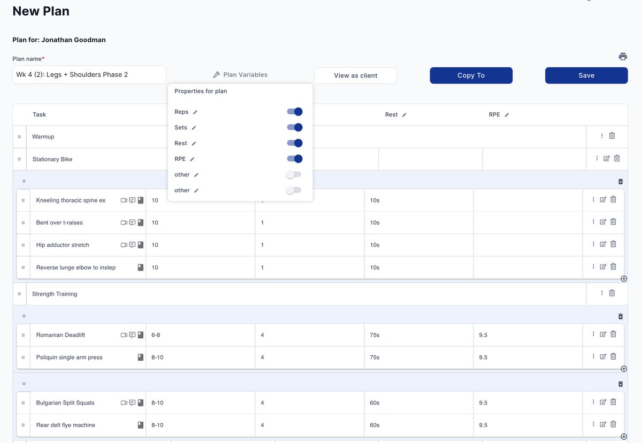Disable the Reps property toggle
Viewport: 642px width, 443px height.
(x=295, y=112)
